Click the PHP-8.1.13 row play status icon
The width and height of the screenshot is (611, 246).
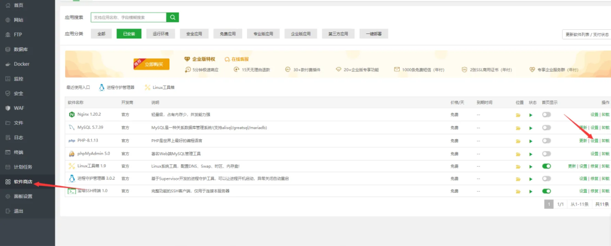click(x=530, y=141)
